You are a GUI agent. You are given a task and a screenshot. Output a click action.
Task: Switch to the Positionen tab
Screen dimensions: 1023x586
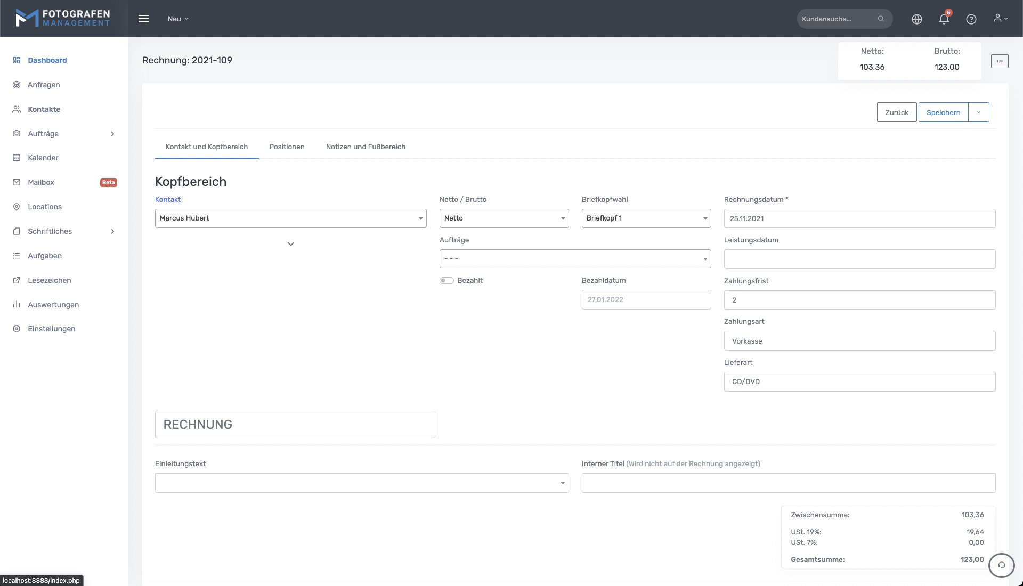287,147
